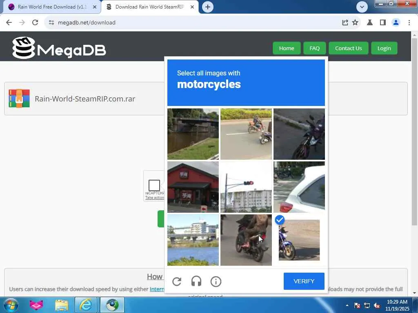The width and height of the screenshot is (418, 313).
Task: Click the browser forward arrow
Action: 22,23
